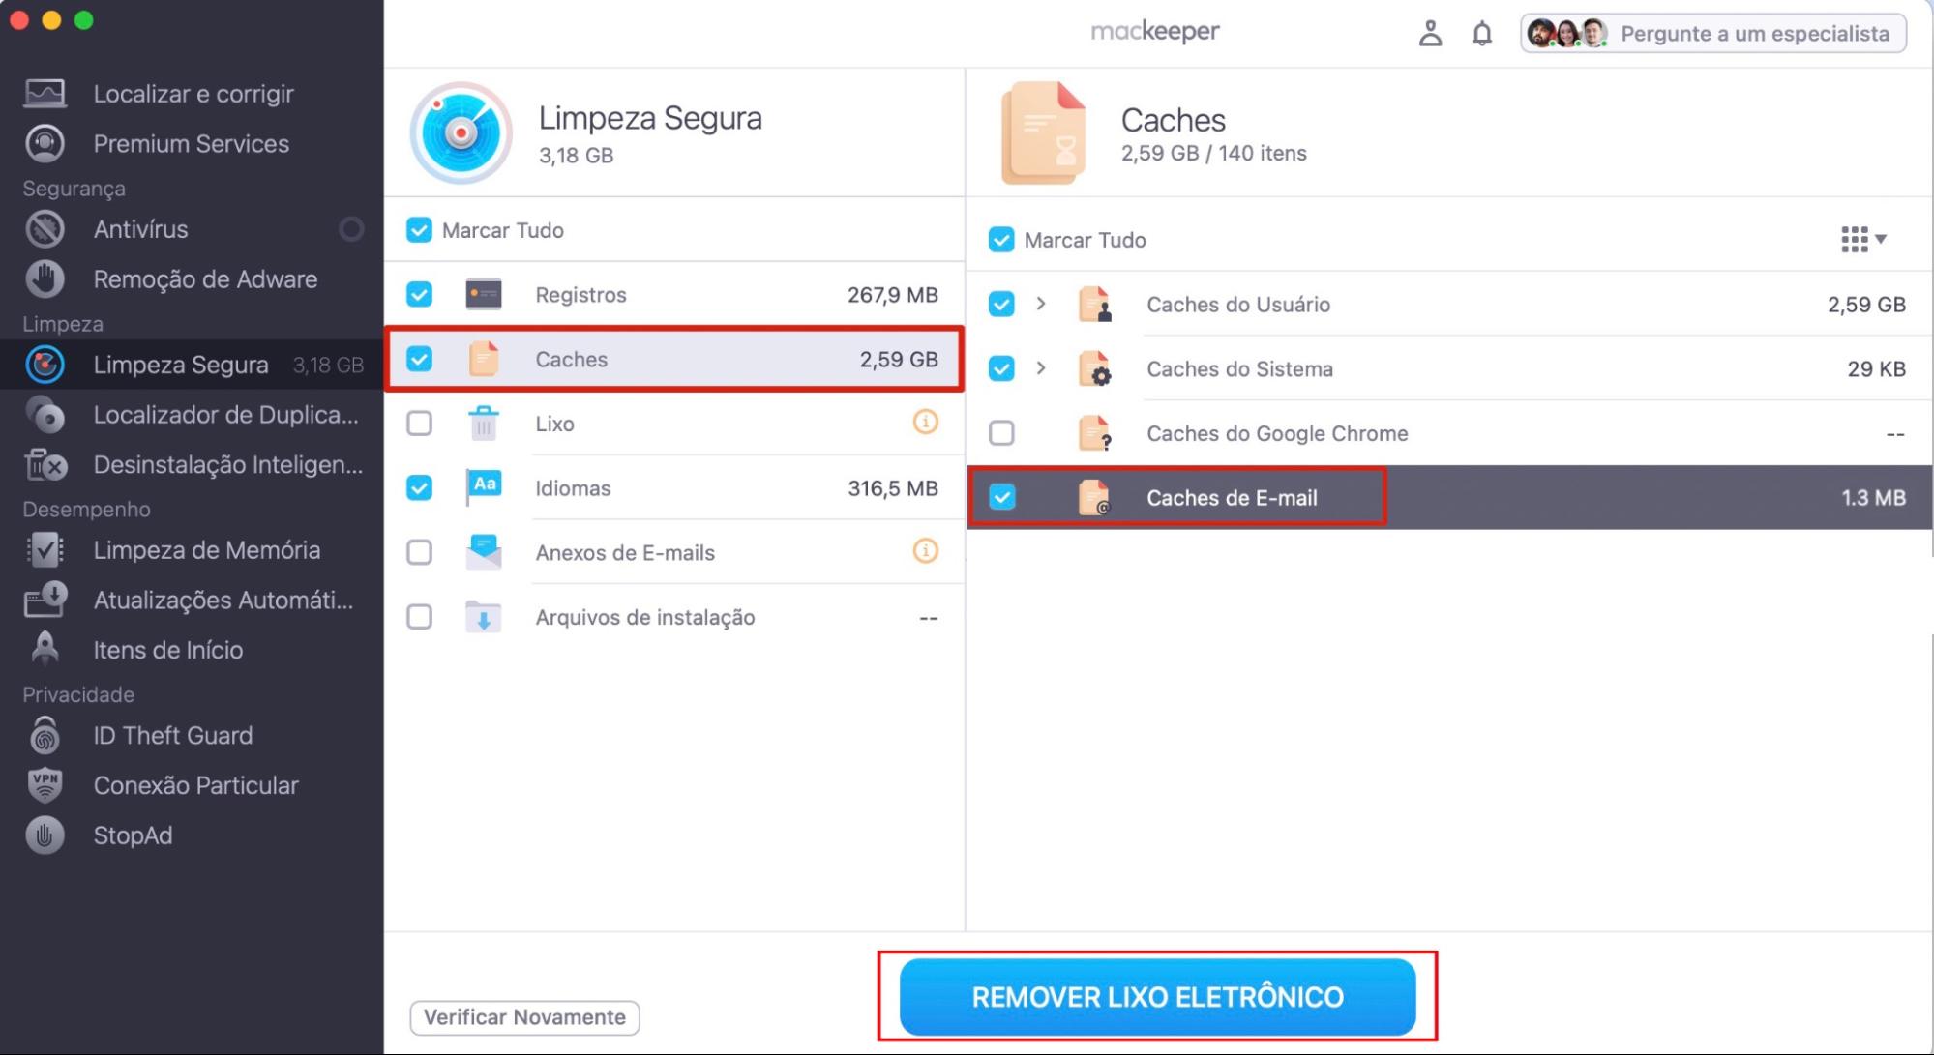Screen dimensions: 1934x1055
Task: Uncheck the Caches category checkbox
Action: point(419,359)
